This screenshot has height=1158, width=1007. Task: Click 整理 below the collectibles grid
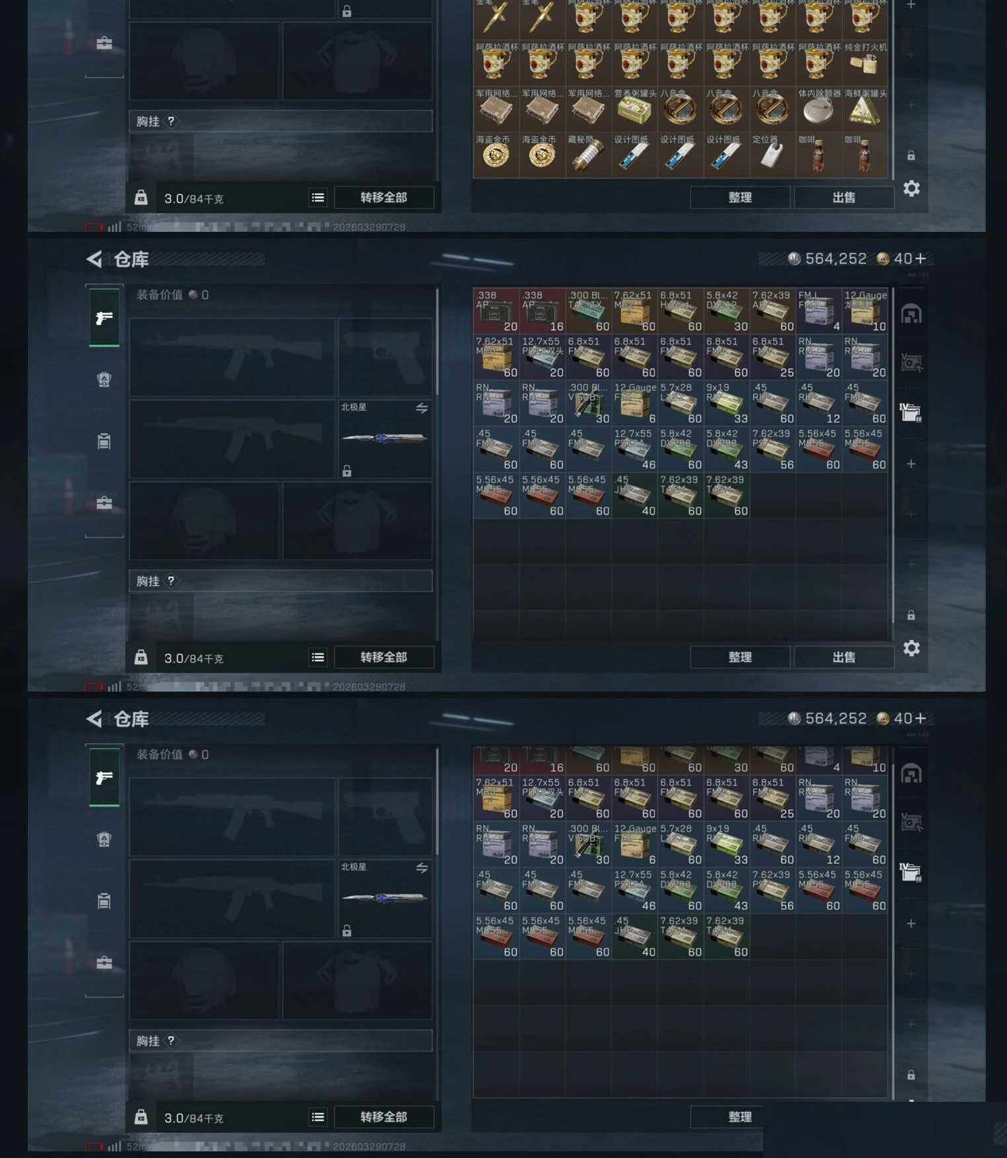(x=740, y=198)
